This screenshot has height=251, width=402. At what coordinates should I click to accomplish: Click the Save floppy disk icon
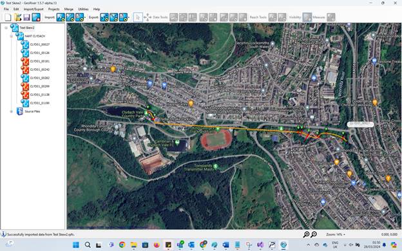(26, 17)
